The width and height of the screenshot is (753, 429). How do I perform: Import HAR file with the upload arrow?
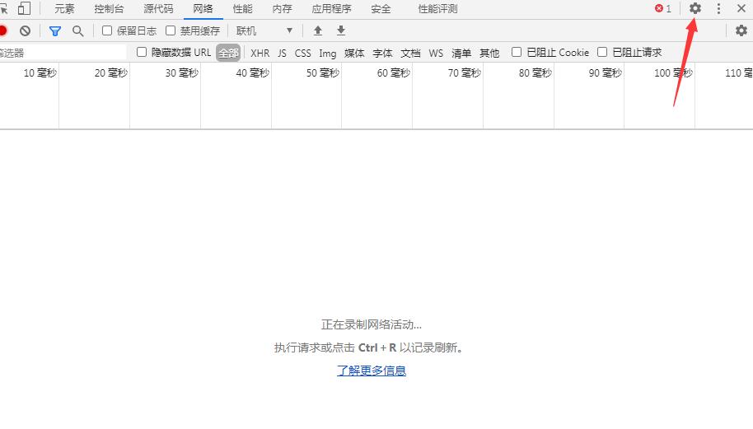[317, 30]
